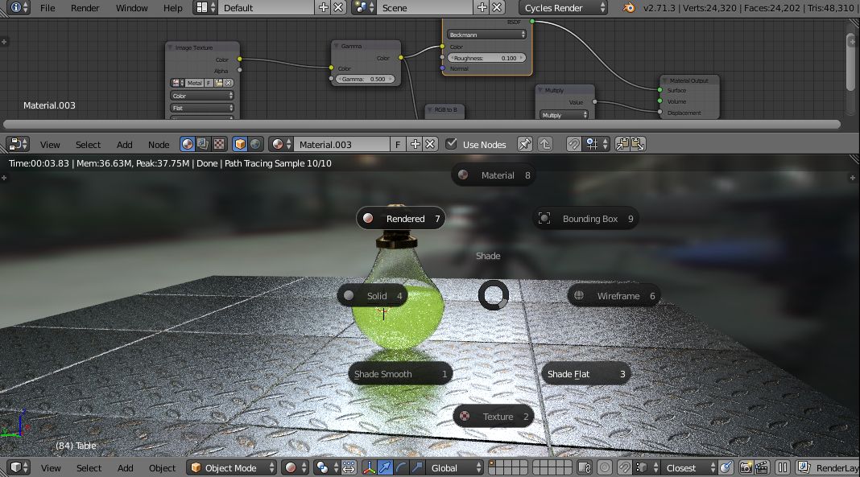Screen dimensions: 860x477
Task: Open the File menu
Action: [x=48, y=8]
